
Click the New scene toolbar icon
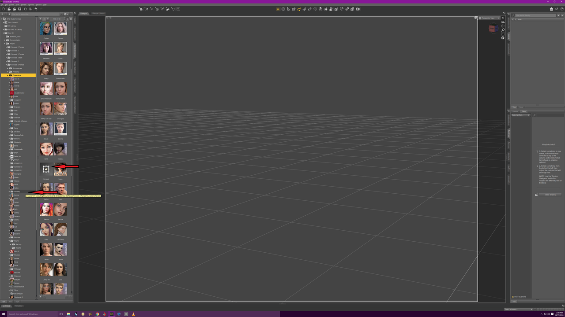[4, 9]
